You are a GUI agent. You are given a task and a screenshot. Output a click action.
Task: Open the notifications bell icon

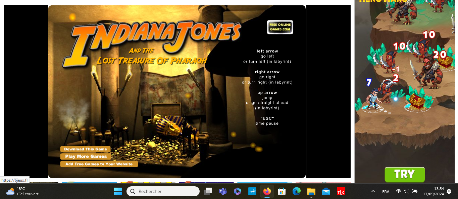pos(449,191)
